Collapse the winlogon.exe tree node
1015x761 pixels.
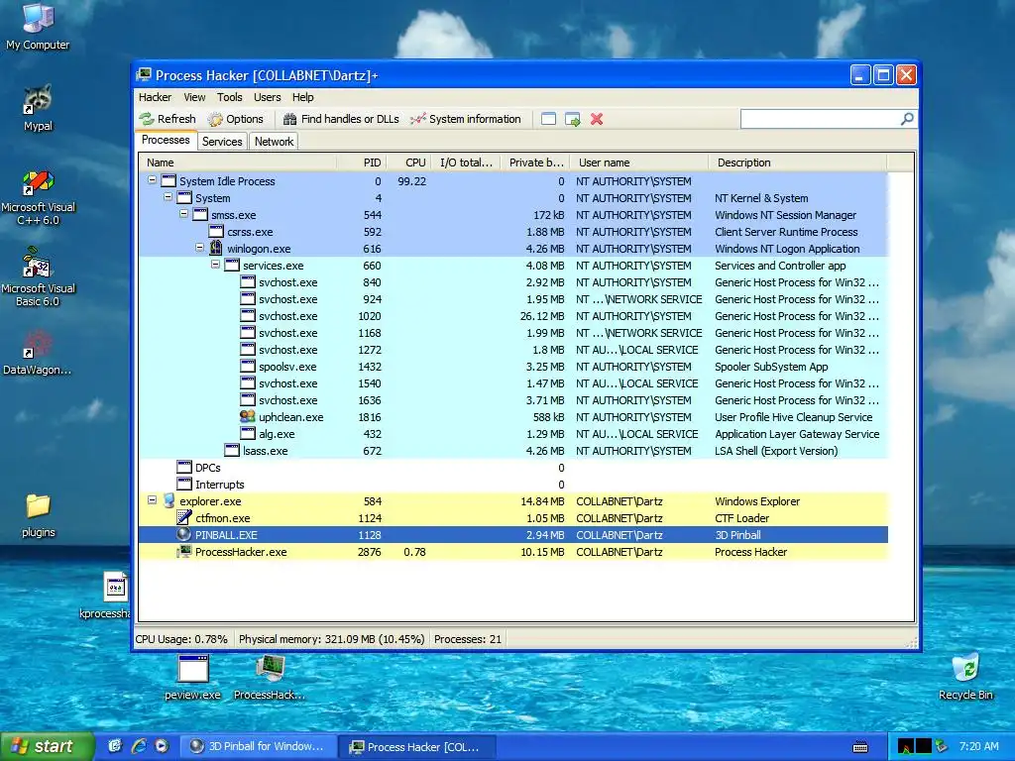point(199,248)
